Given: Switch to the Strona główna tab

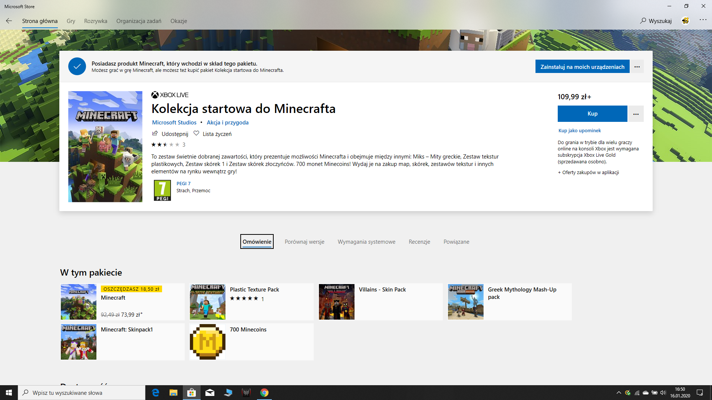Looking at the screenshot, I should (x=40, y=21).
